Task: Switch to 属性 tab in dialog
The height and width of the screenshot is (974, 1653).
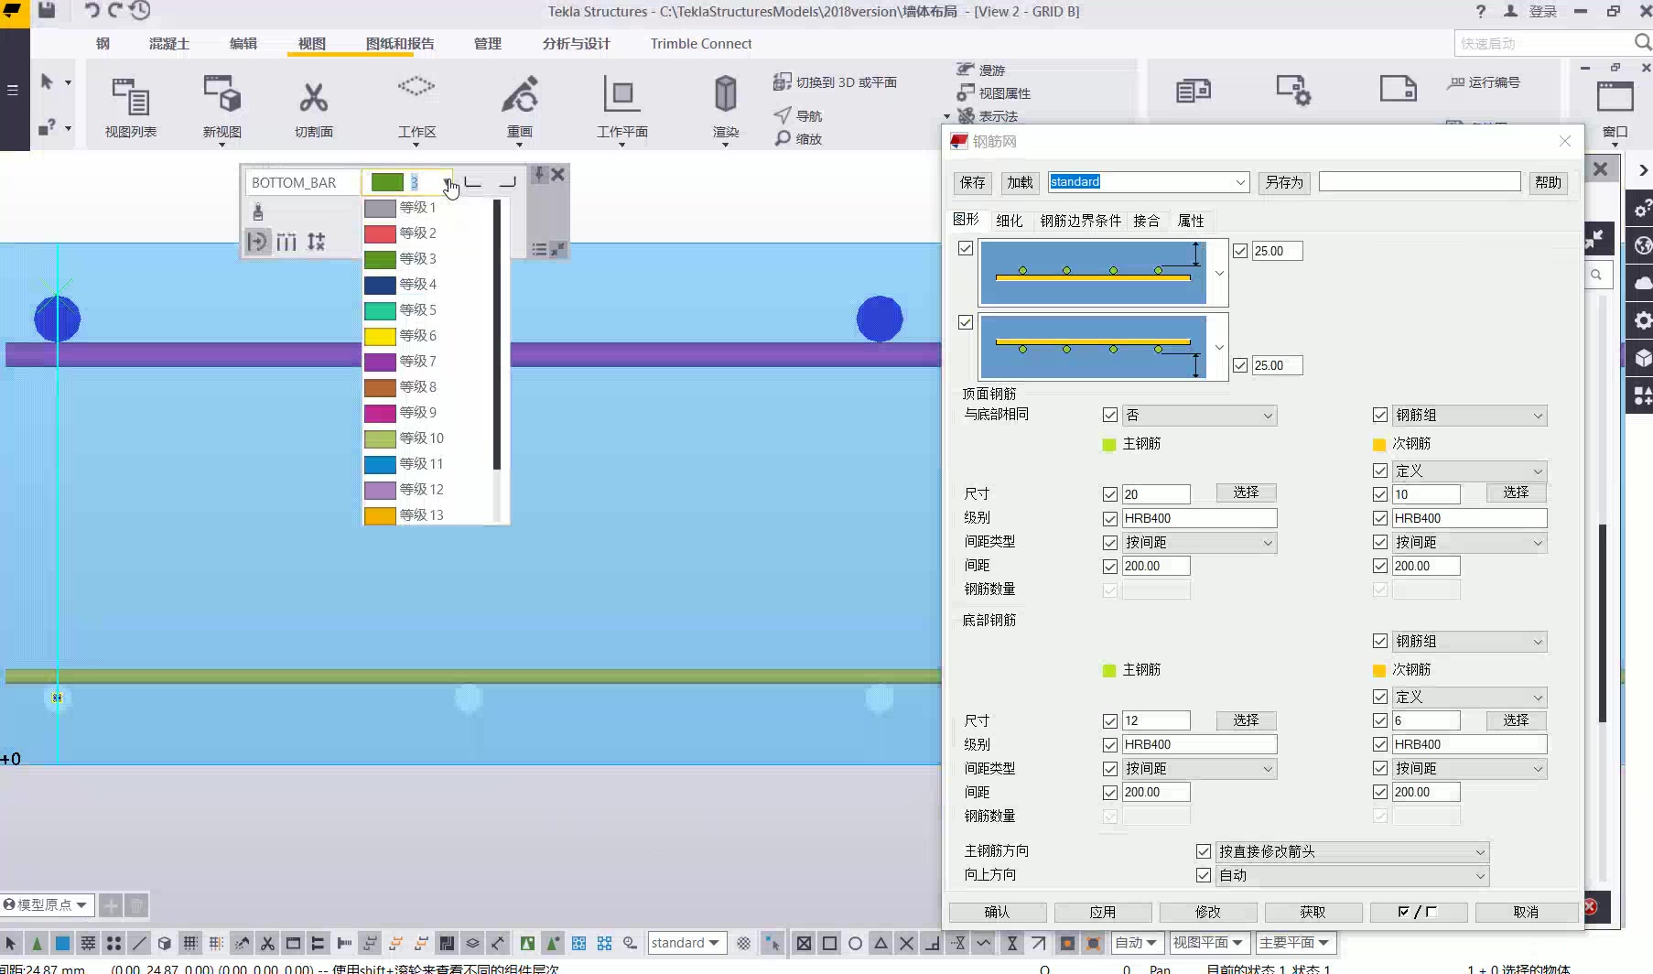Action: [1191, 221]
